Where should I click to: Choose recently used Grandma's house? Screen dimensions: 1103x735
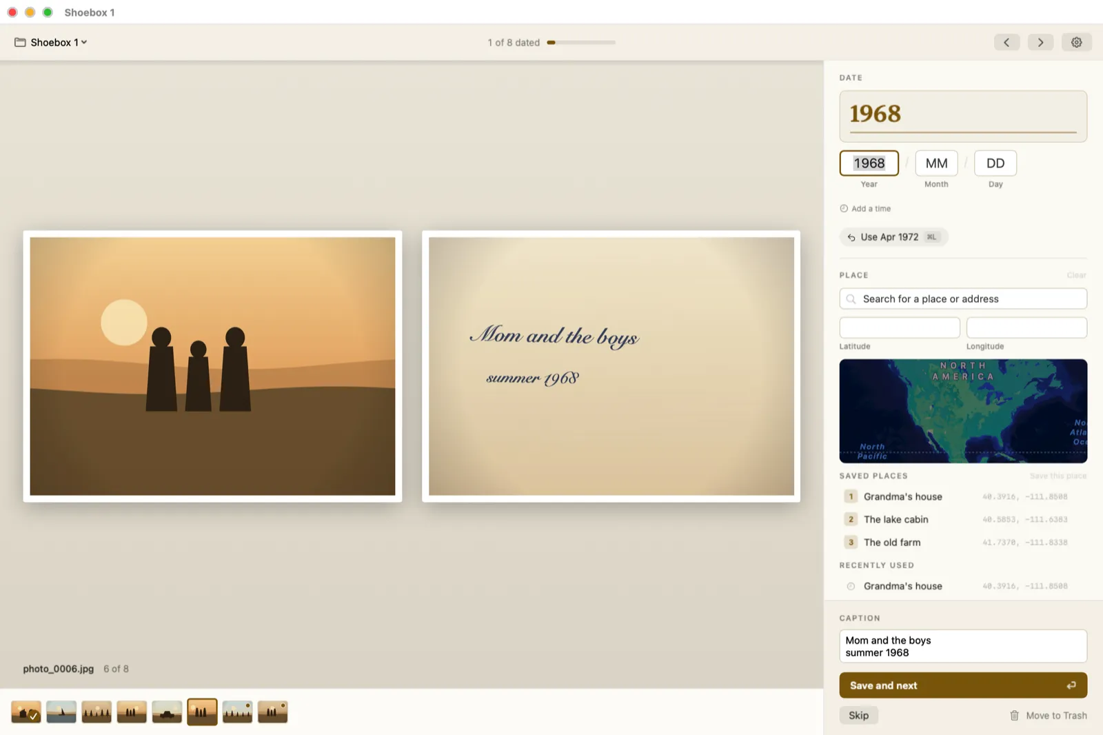point(963,586)
